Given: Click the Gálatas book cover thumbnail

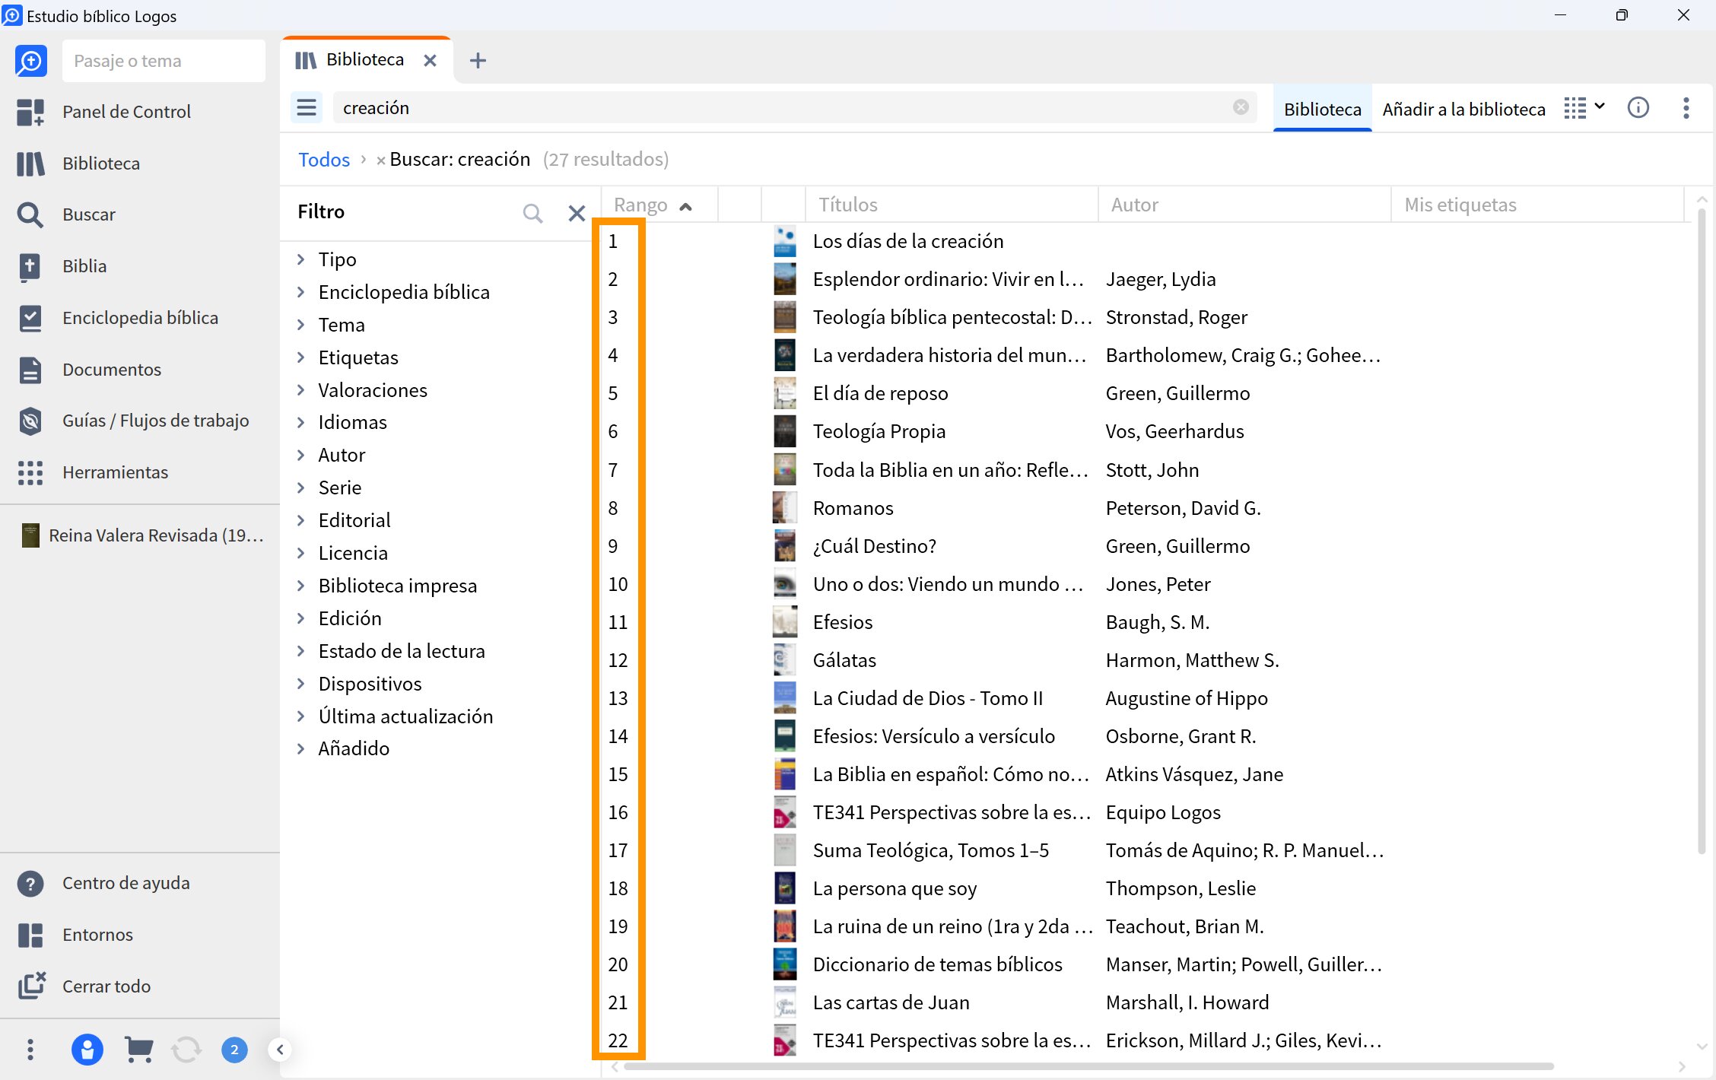Looking at the screenshot, I should click(x=785, y=659).
